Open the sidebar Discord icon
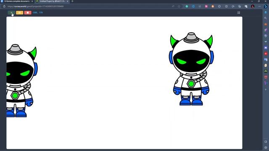 click(266, 47)
